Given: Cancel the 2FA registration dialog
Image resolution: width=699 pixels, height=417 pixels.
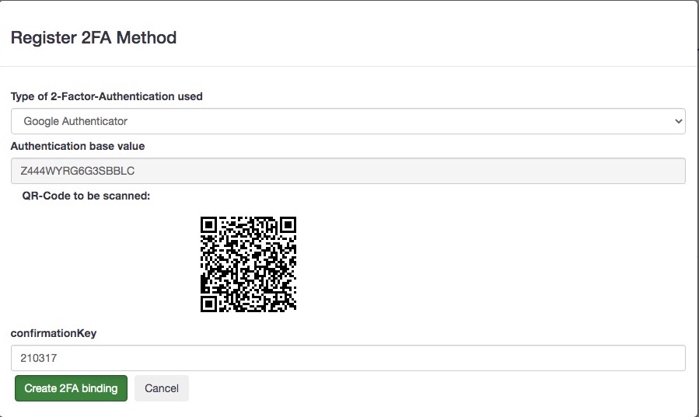Looking at the screenshot, I should coord(162,388).
